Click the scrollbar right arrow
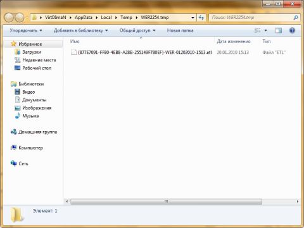The image size is (304, 228). (x=298, y=201)
